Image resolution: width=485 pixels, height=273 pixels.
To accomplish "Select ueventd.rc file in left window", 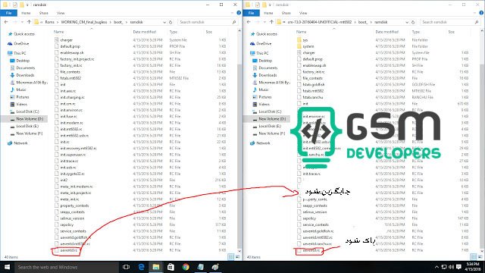I will (69, 250).
